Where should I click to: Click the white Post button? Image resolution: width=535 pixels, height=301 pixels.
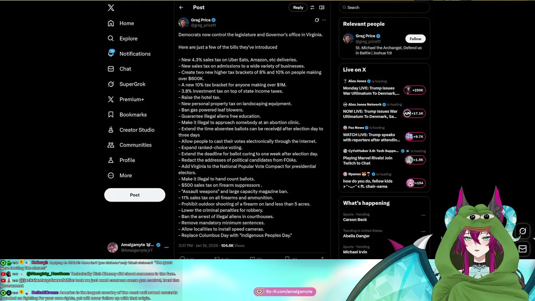click(x=135, y=195)
